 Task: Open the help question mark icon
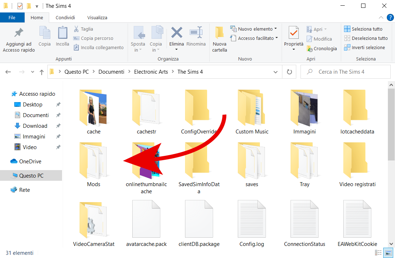coord(390,17)
